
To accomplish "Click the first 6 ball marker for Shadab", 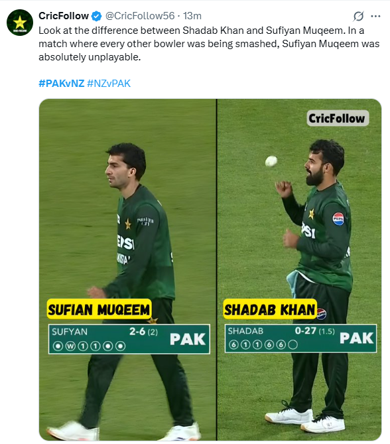I will pyautogui.click(x=233, y=344).
